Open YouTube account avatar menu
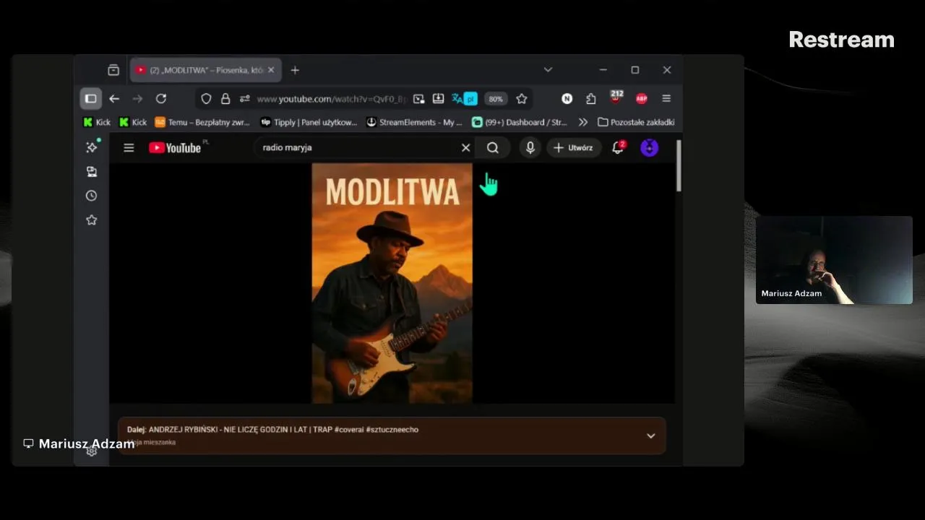The image size is (925, 520). [x=650, y=147]
